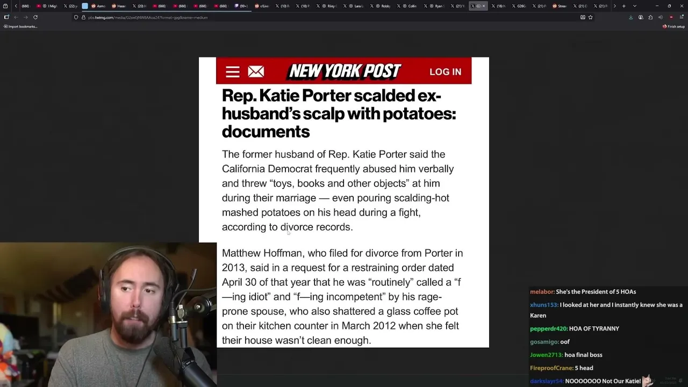Expand the list all tabs dropdown
The image size is (688, 387).
point(635,6)
